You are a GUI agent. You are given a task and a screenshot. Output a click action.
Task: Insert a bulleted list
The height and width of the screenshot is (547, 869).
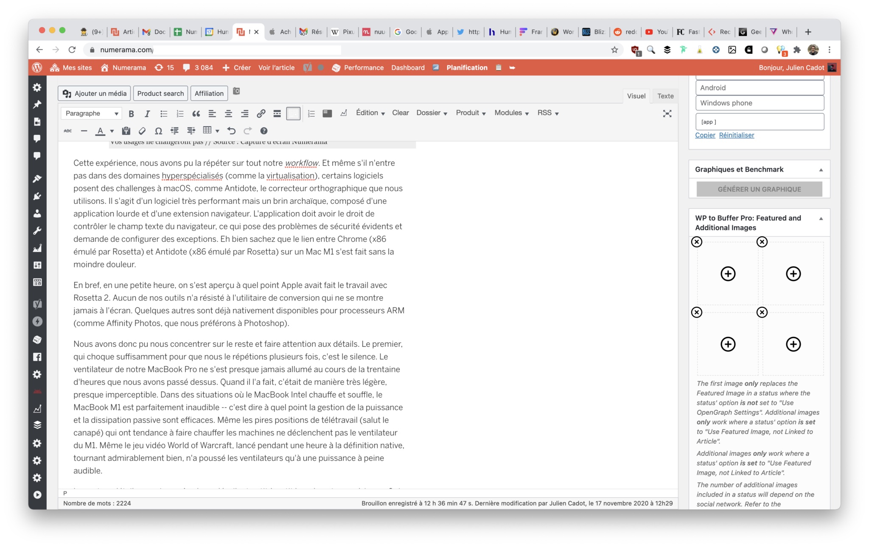click(164, 113)
